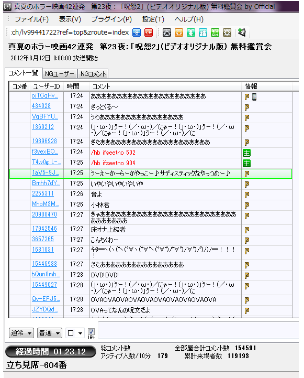The image size is (304, 378).
Task: Open the comment color dropdown
Action: click(x=75, y=333)
